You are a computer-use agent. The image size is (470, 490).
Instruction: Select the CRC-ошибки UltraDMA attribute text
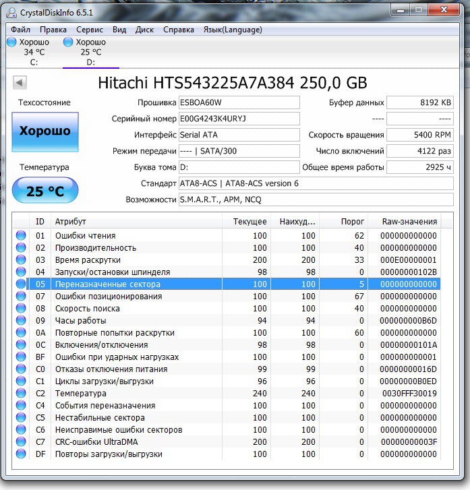coord(96,442)
